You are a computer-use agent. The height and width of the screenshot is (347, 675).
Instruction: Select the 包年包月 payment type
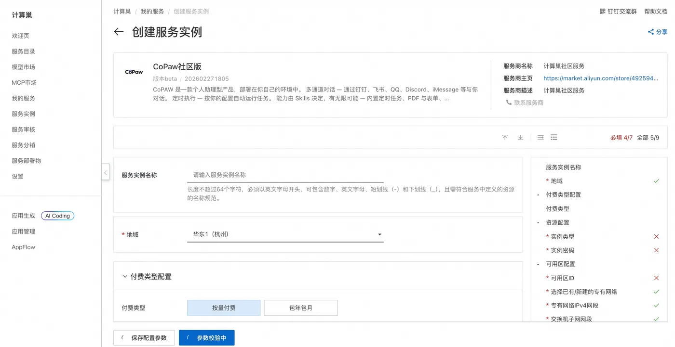coord(301,308)
